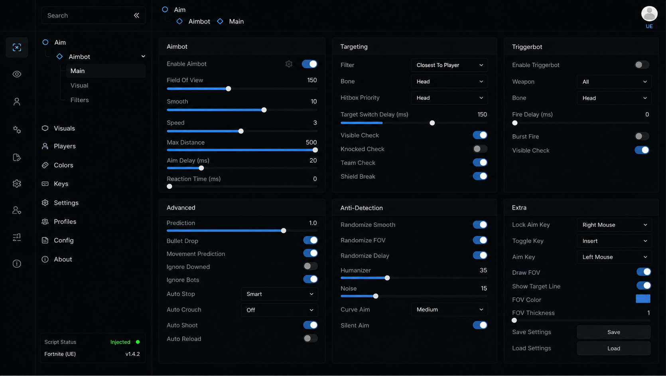This screenshot has width=666, height=376.
Task: Open the person-with-gear icon in the icon rail
Action: 17,210
